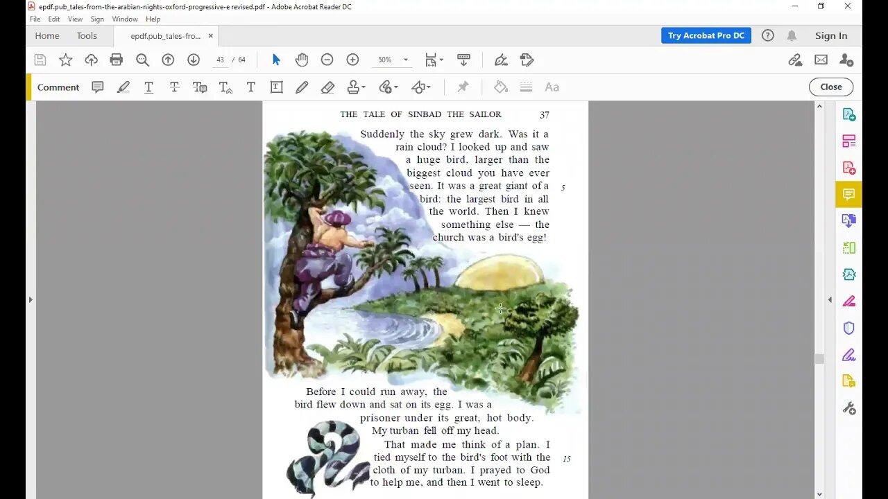This screenshot has height=499, width=888.
Task: Open the Fill & Sign pen tool
Action: pyautogui.click(x=501, y=60)
